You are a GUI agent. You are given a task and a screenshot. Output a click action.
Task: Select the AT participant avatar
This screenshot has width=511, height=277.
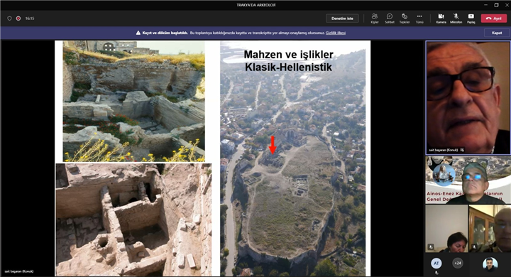(x=436, y=263)
